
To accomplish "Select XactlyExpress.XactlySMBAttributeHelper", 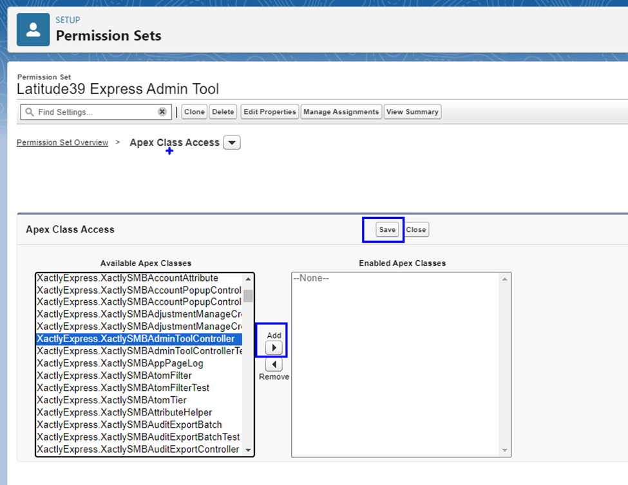I will point(139,412).
